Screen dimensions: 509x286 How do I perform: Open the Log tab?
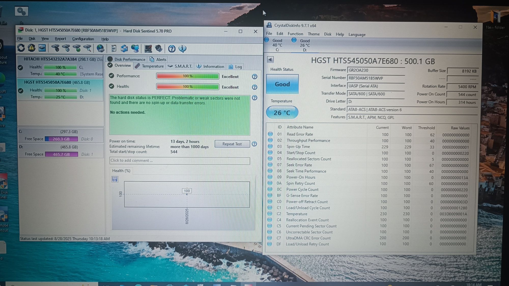(x=235, y=67)
